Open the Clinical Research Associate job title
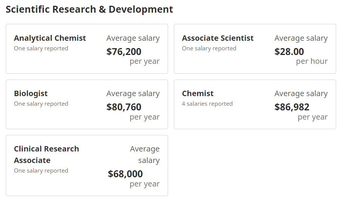This screenshot has height=198, width=340. pos(46,154)
